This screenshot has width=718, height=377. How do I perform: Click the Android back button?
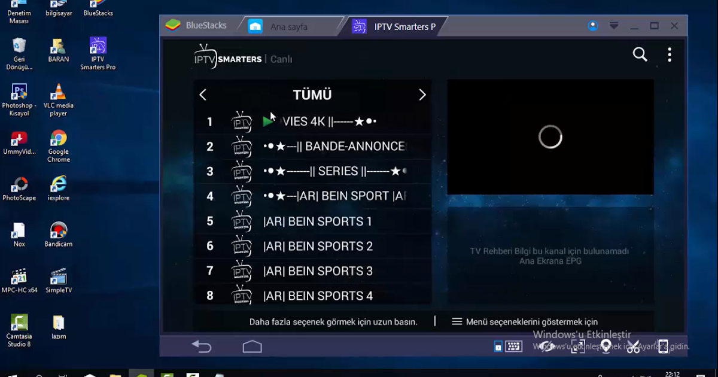202,346
